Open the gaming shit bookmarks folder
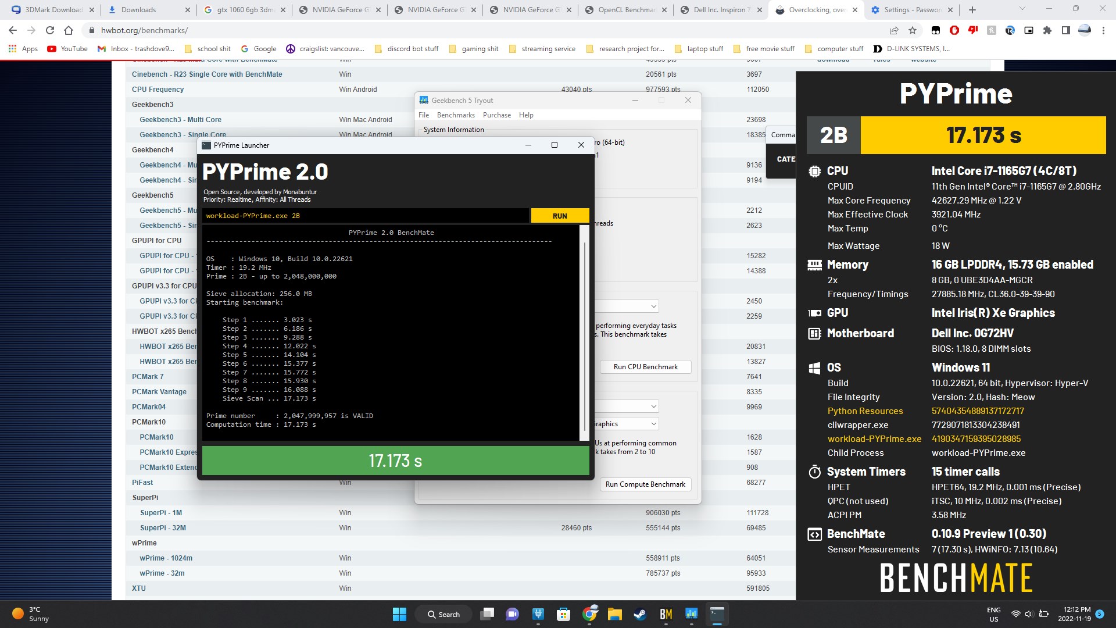Image resolution: width=1116 pixels, height=628 pixels. click(x=474, y=49)
